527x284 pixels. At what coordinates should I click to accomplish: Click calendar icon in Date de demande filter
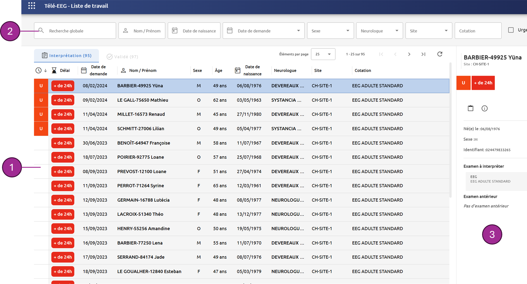point(230,30)
